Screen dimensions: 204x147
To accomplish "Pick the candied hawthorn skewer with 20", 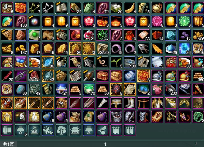I will pos(7,76).
